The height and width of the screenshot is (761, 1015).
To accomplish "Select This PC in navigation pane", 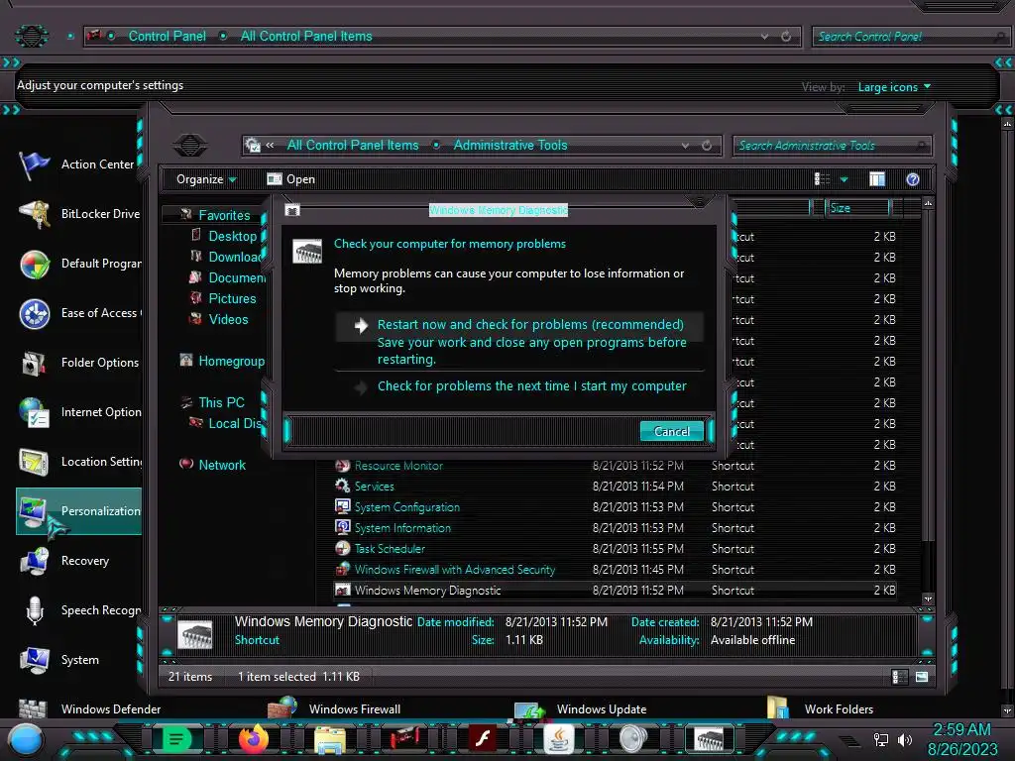I will (x=221, y=402).
